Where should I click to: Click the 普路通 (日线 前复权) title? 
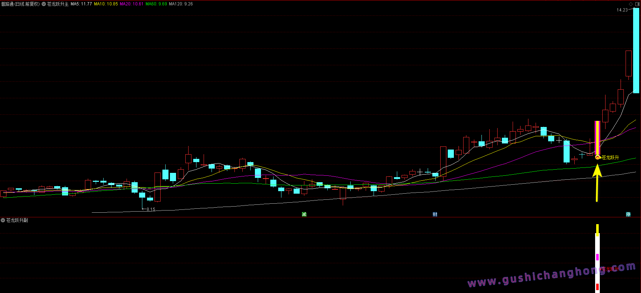(20, 4)
